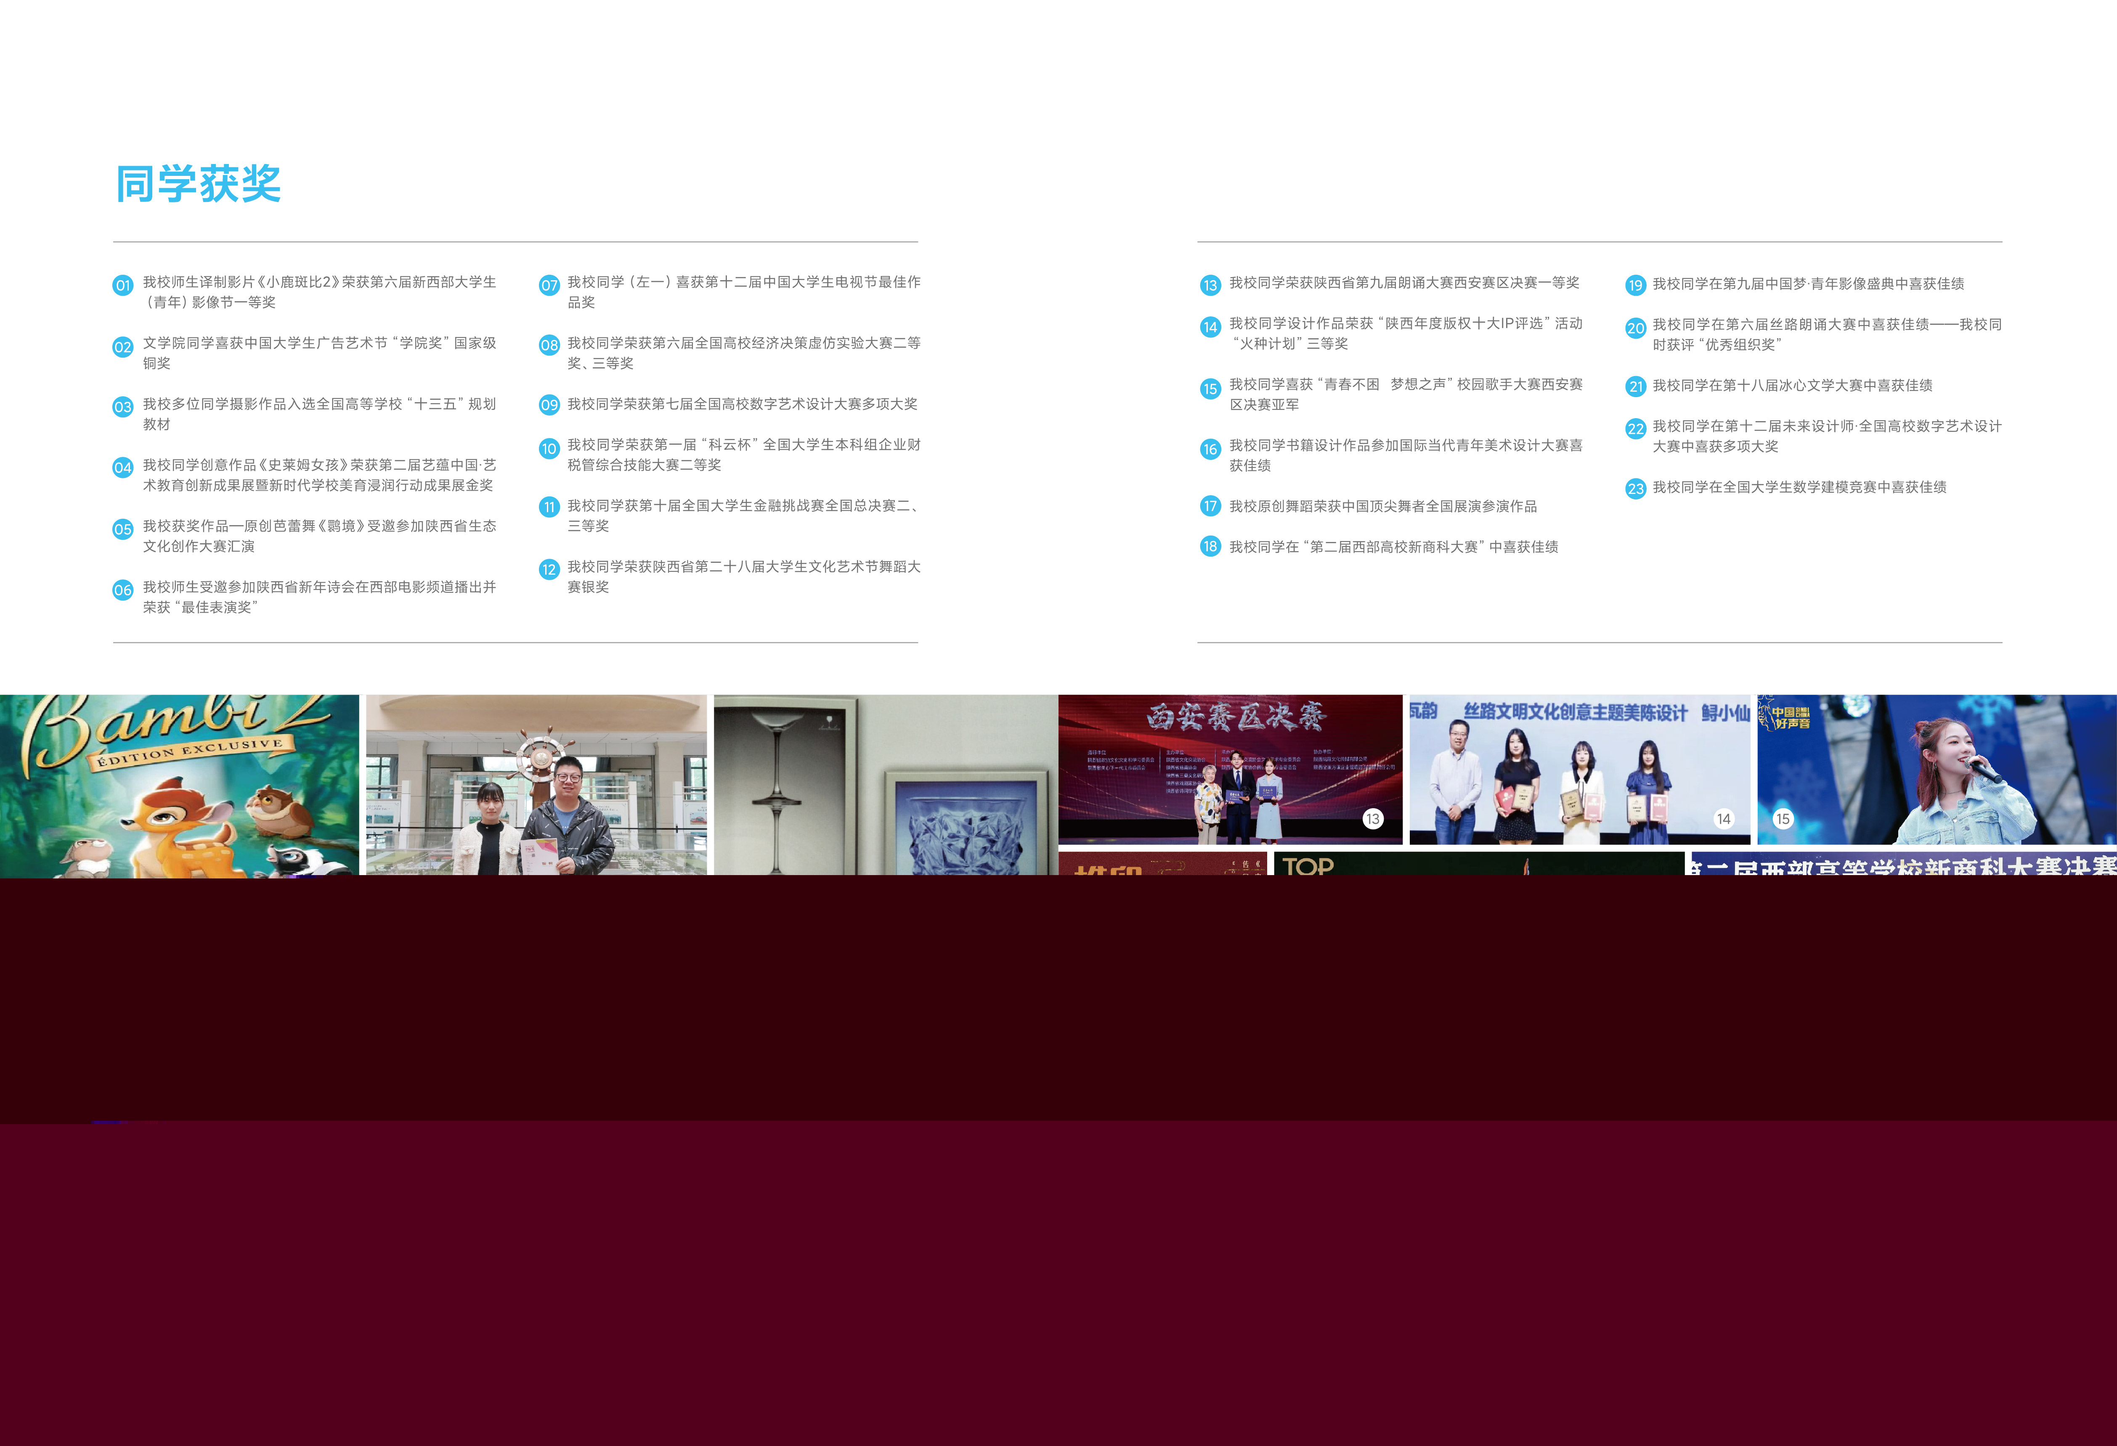The width and height of the screenshot is (2117, 1446).
Task: Open the Bambi 2 poster image
Action: point(180,785)
